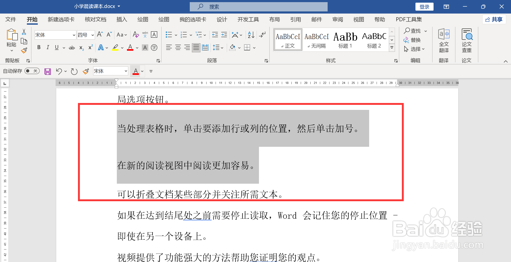
Task: Open font size dropdown 四号
Action: click(86, 35)
